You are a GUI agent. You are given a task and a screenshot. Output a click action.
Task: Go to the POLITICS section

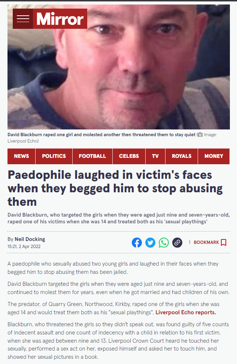(x=54, y=156)
